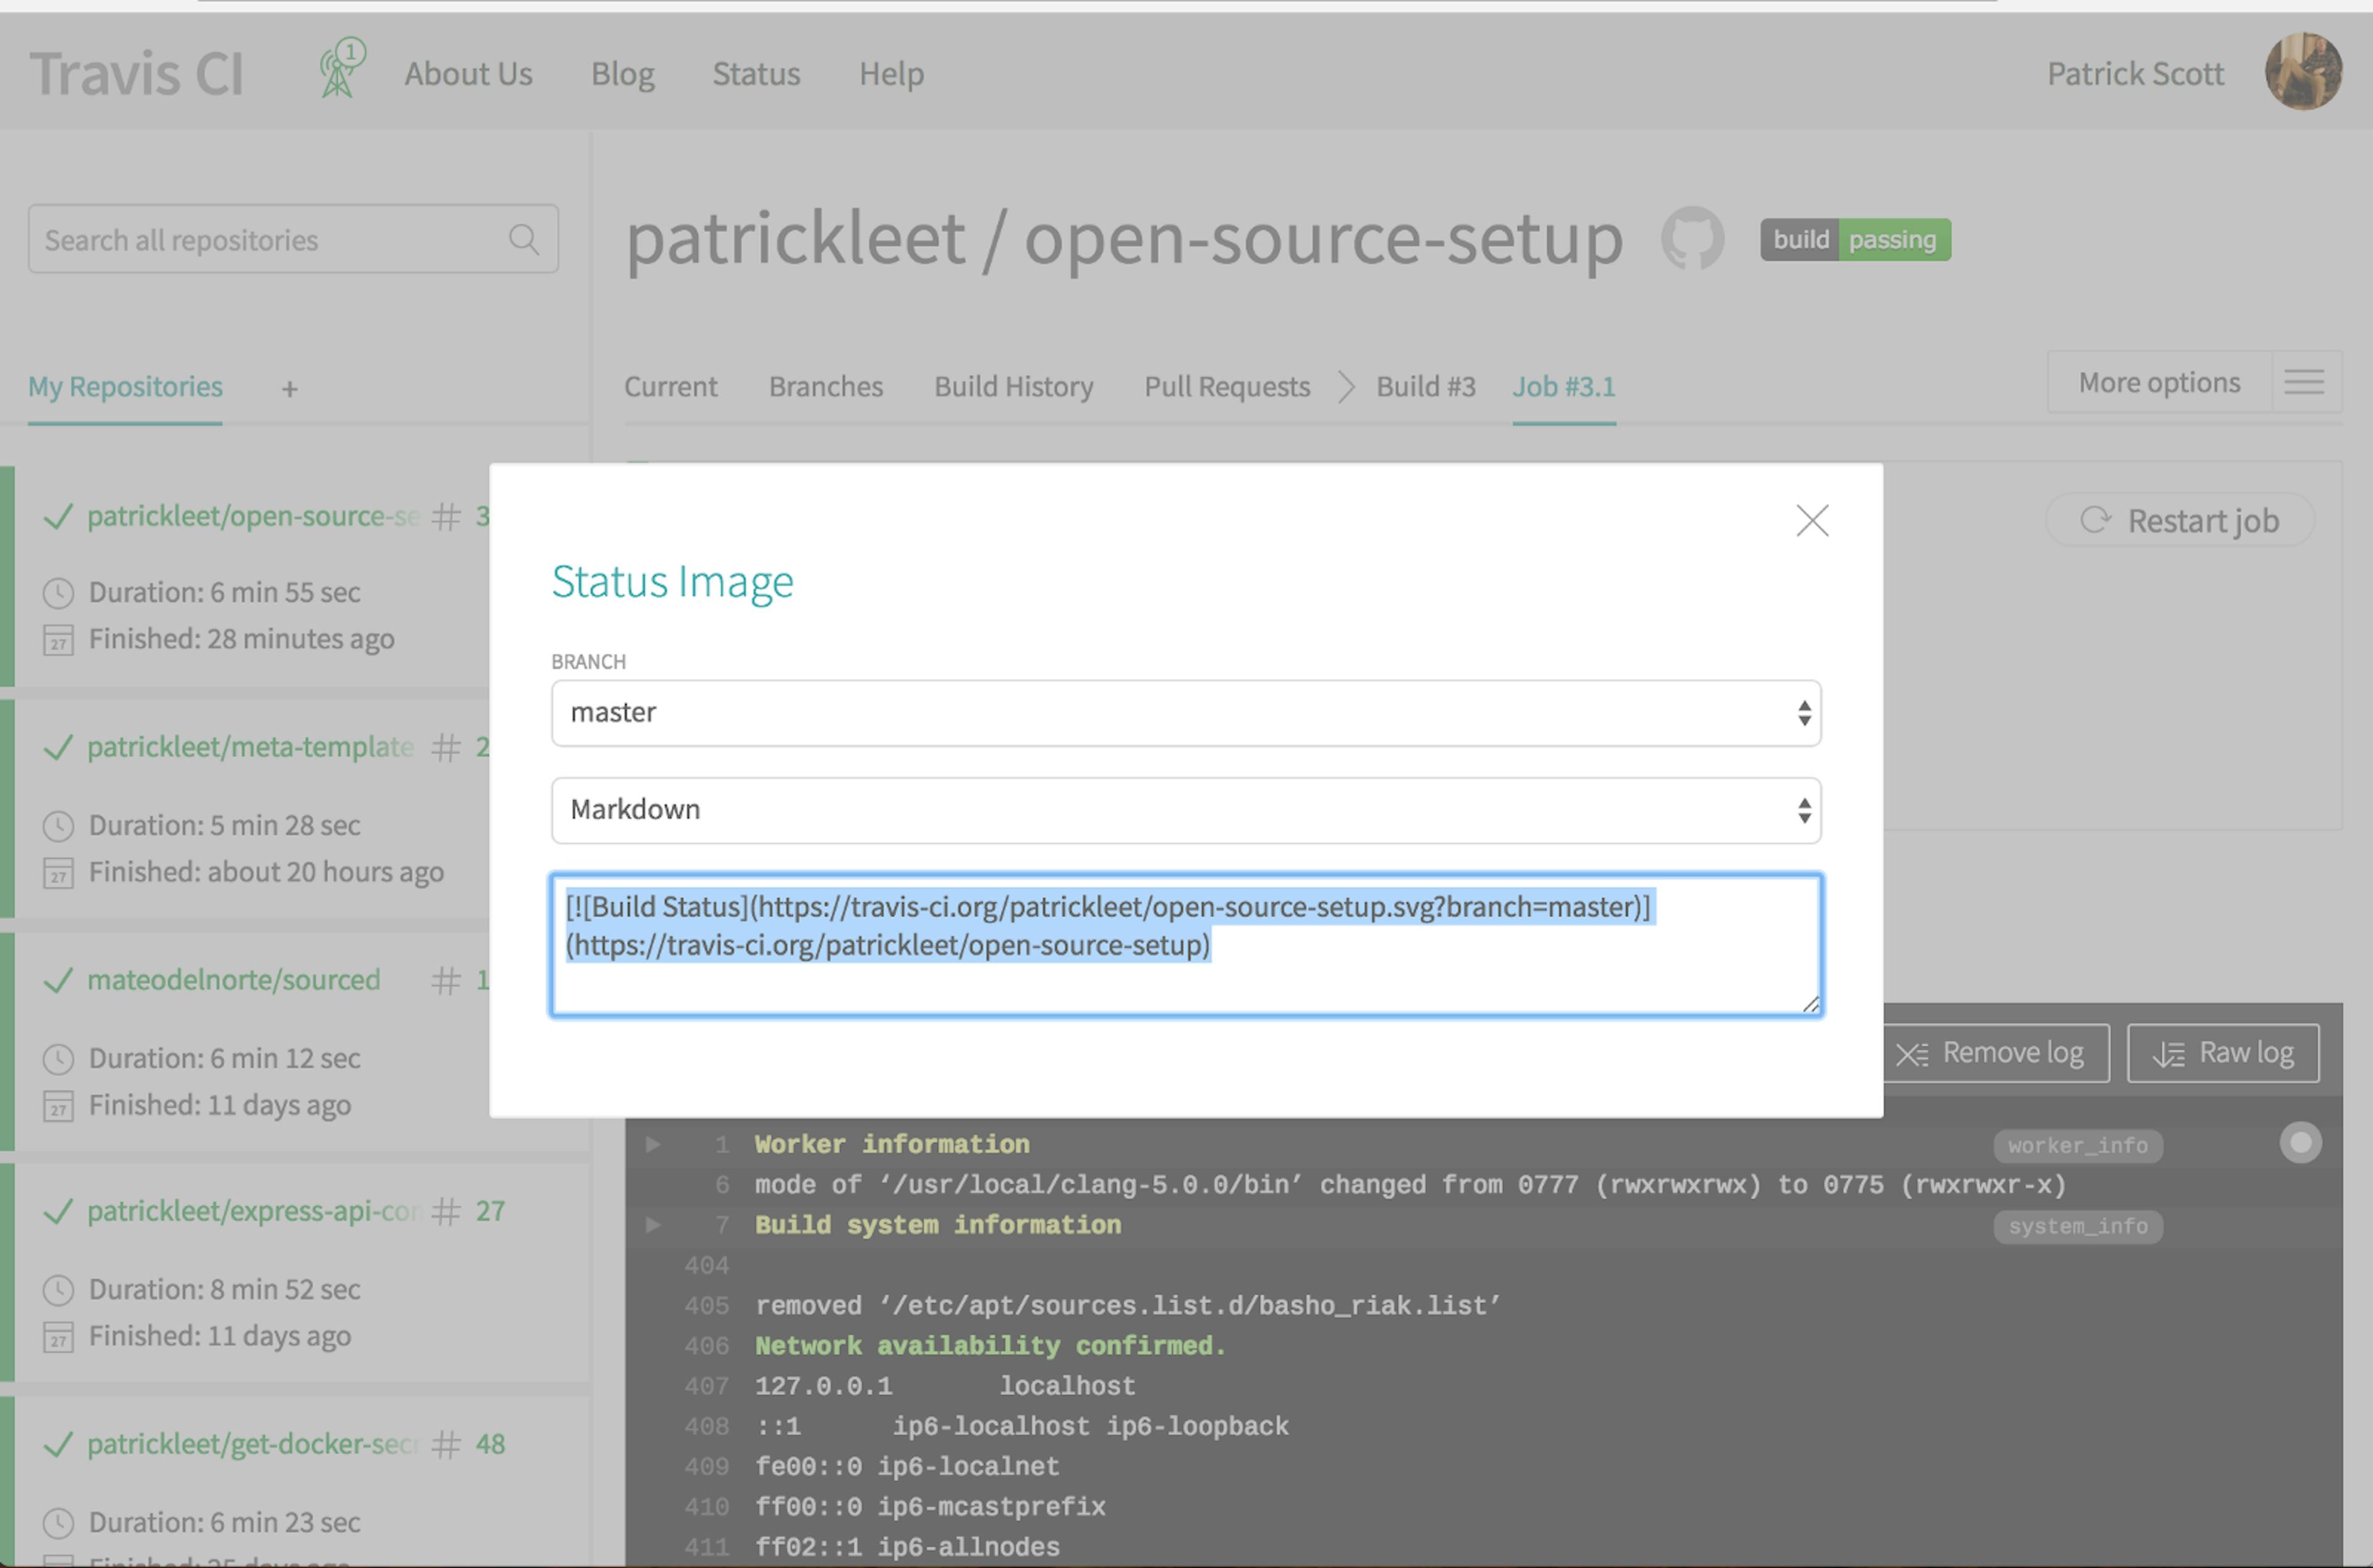The image size is (2373, 1568).
Task: Expand the Worker information log fold
Action: [x=653, y=1144]
